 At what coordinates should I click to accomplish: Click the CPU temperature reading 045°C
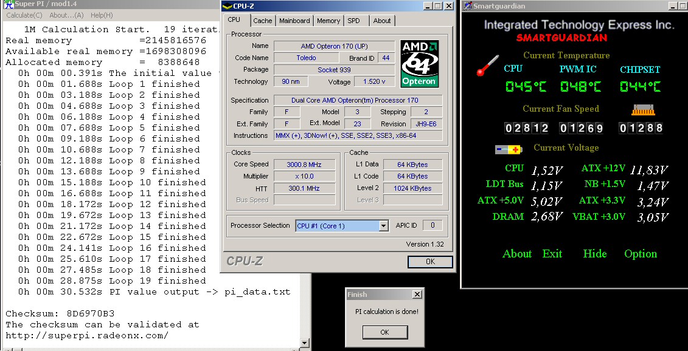(526, 86)
